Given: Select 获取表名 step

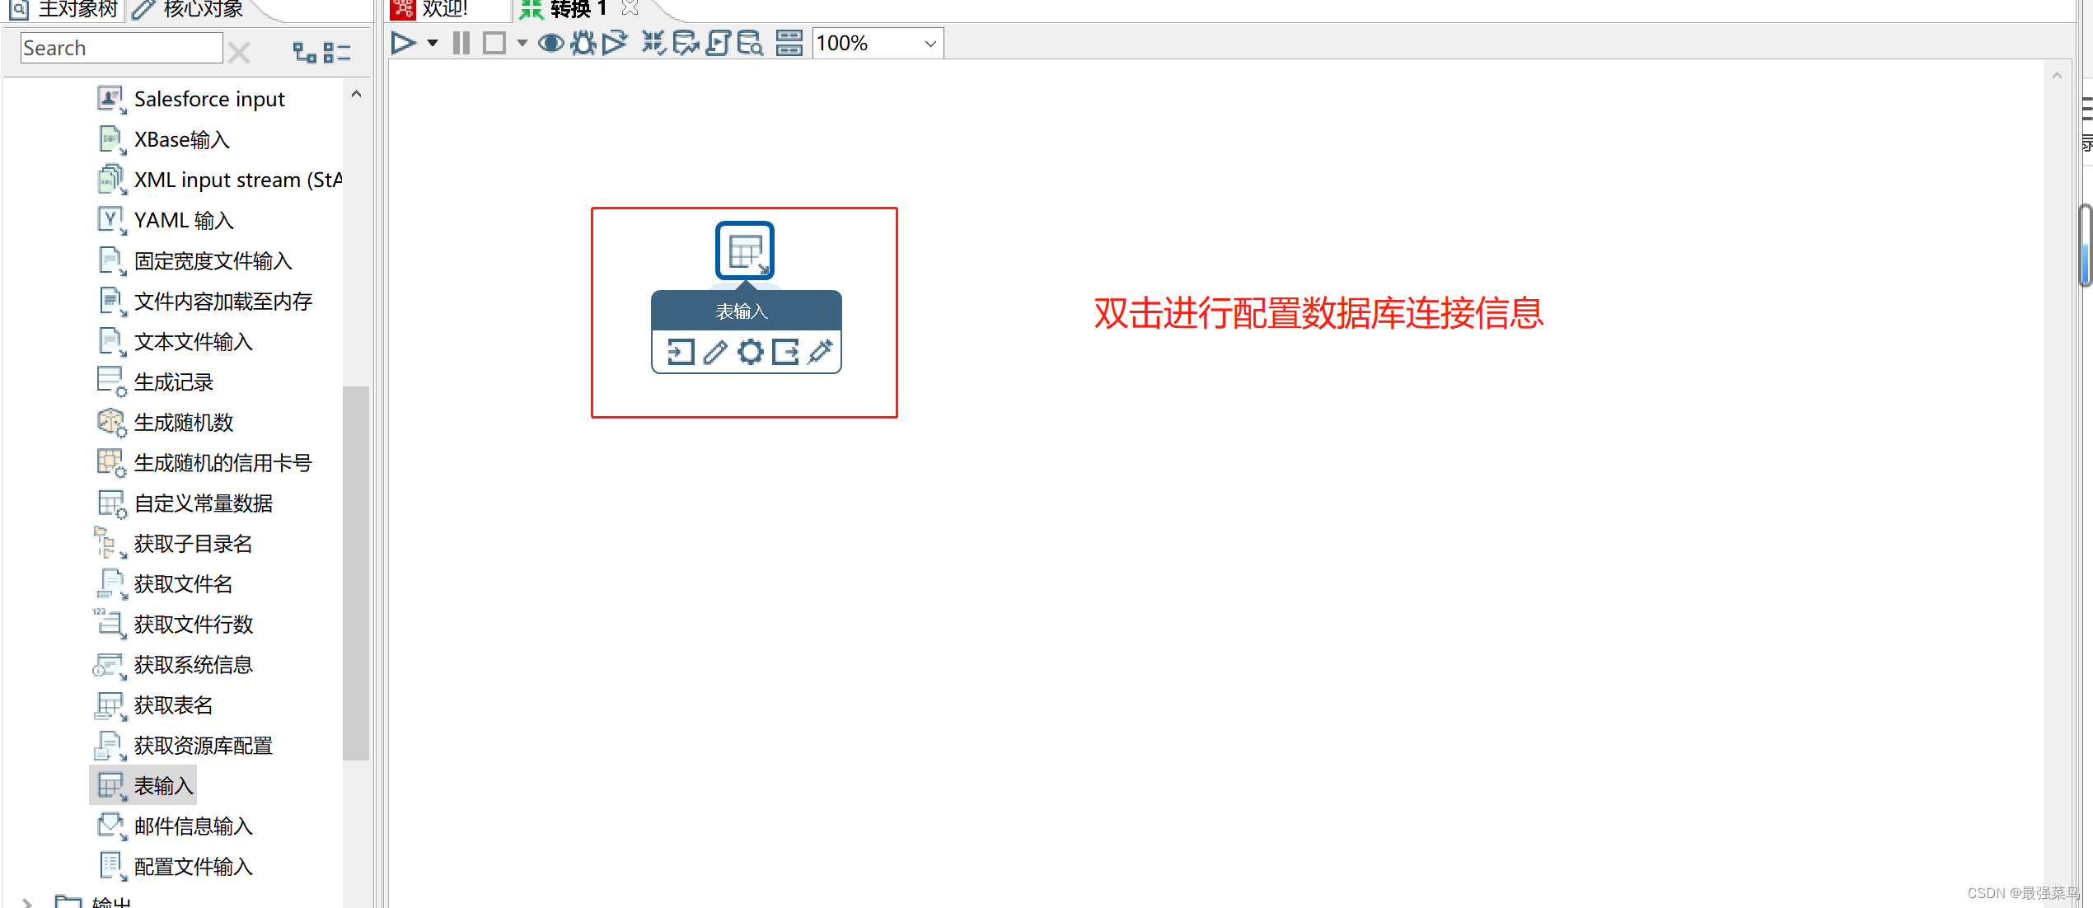Looking at the screenshot, I should point(173,704).
